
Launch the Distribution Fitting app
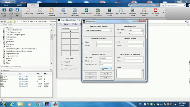144,12
